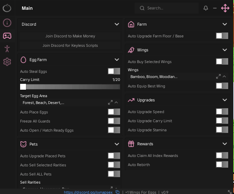Image resolution: width=234 pixels, height=194 pixels.
Task: Click the '+1 Wings For Eggs' status text
Action: click(x=141, y=192)
